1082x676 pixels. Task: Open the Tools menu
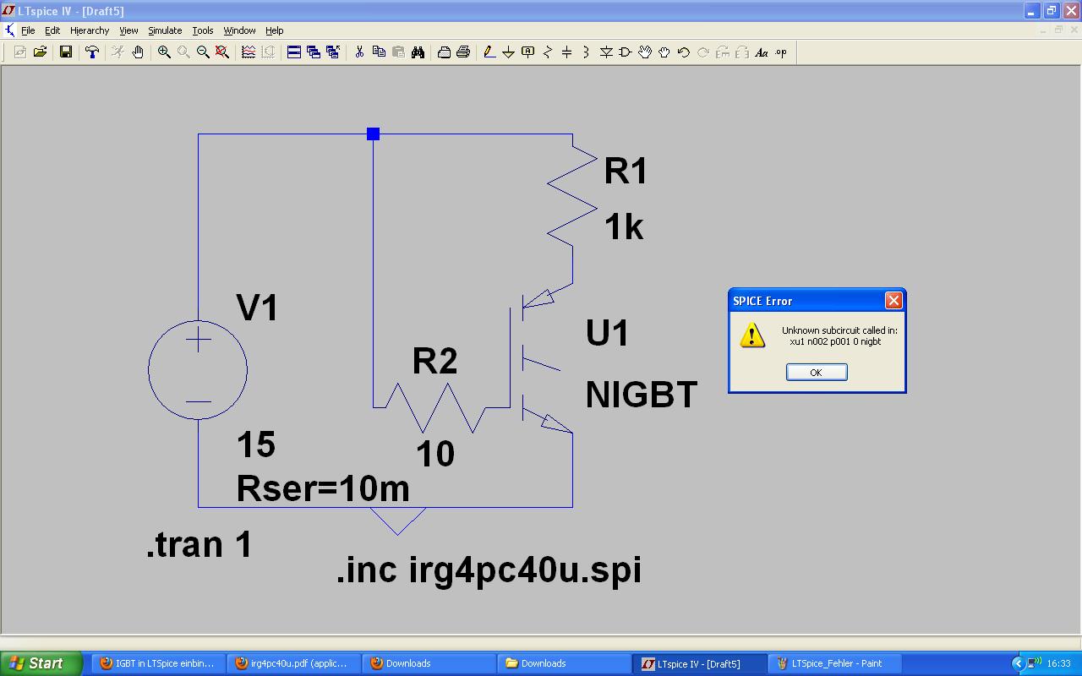tap(202, 30)
